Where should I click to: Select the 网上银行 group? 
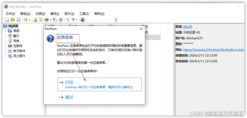[x=19, y=56]
